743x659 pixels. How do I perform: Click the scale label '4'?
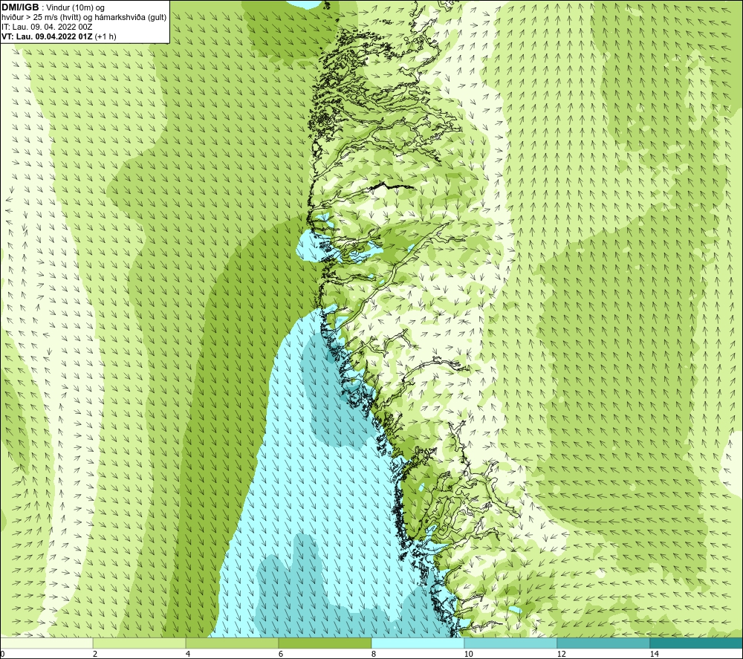coord(188,655)
